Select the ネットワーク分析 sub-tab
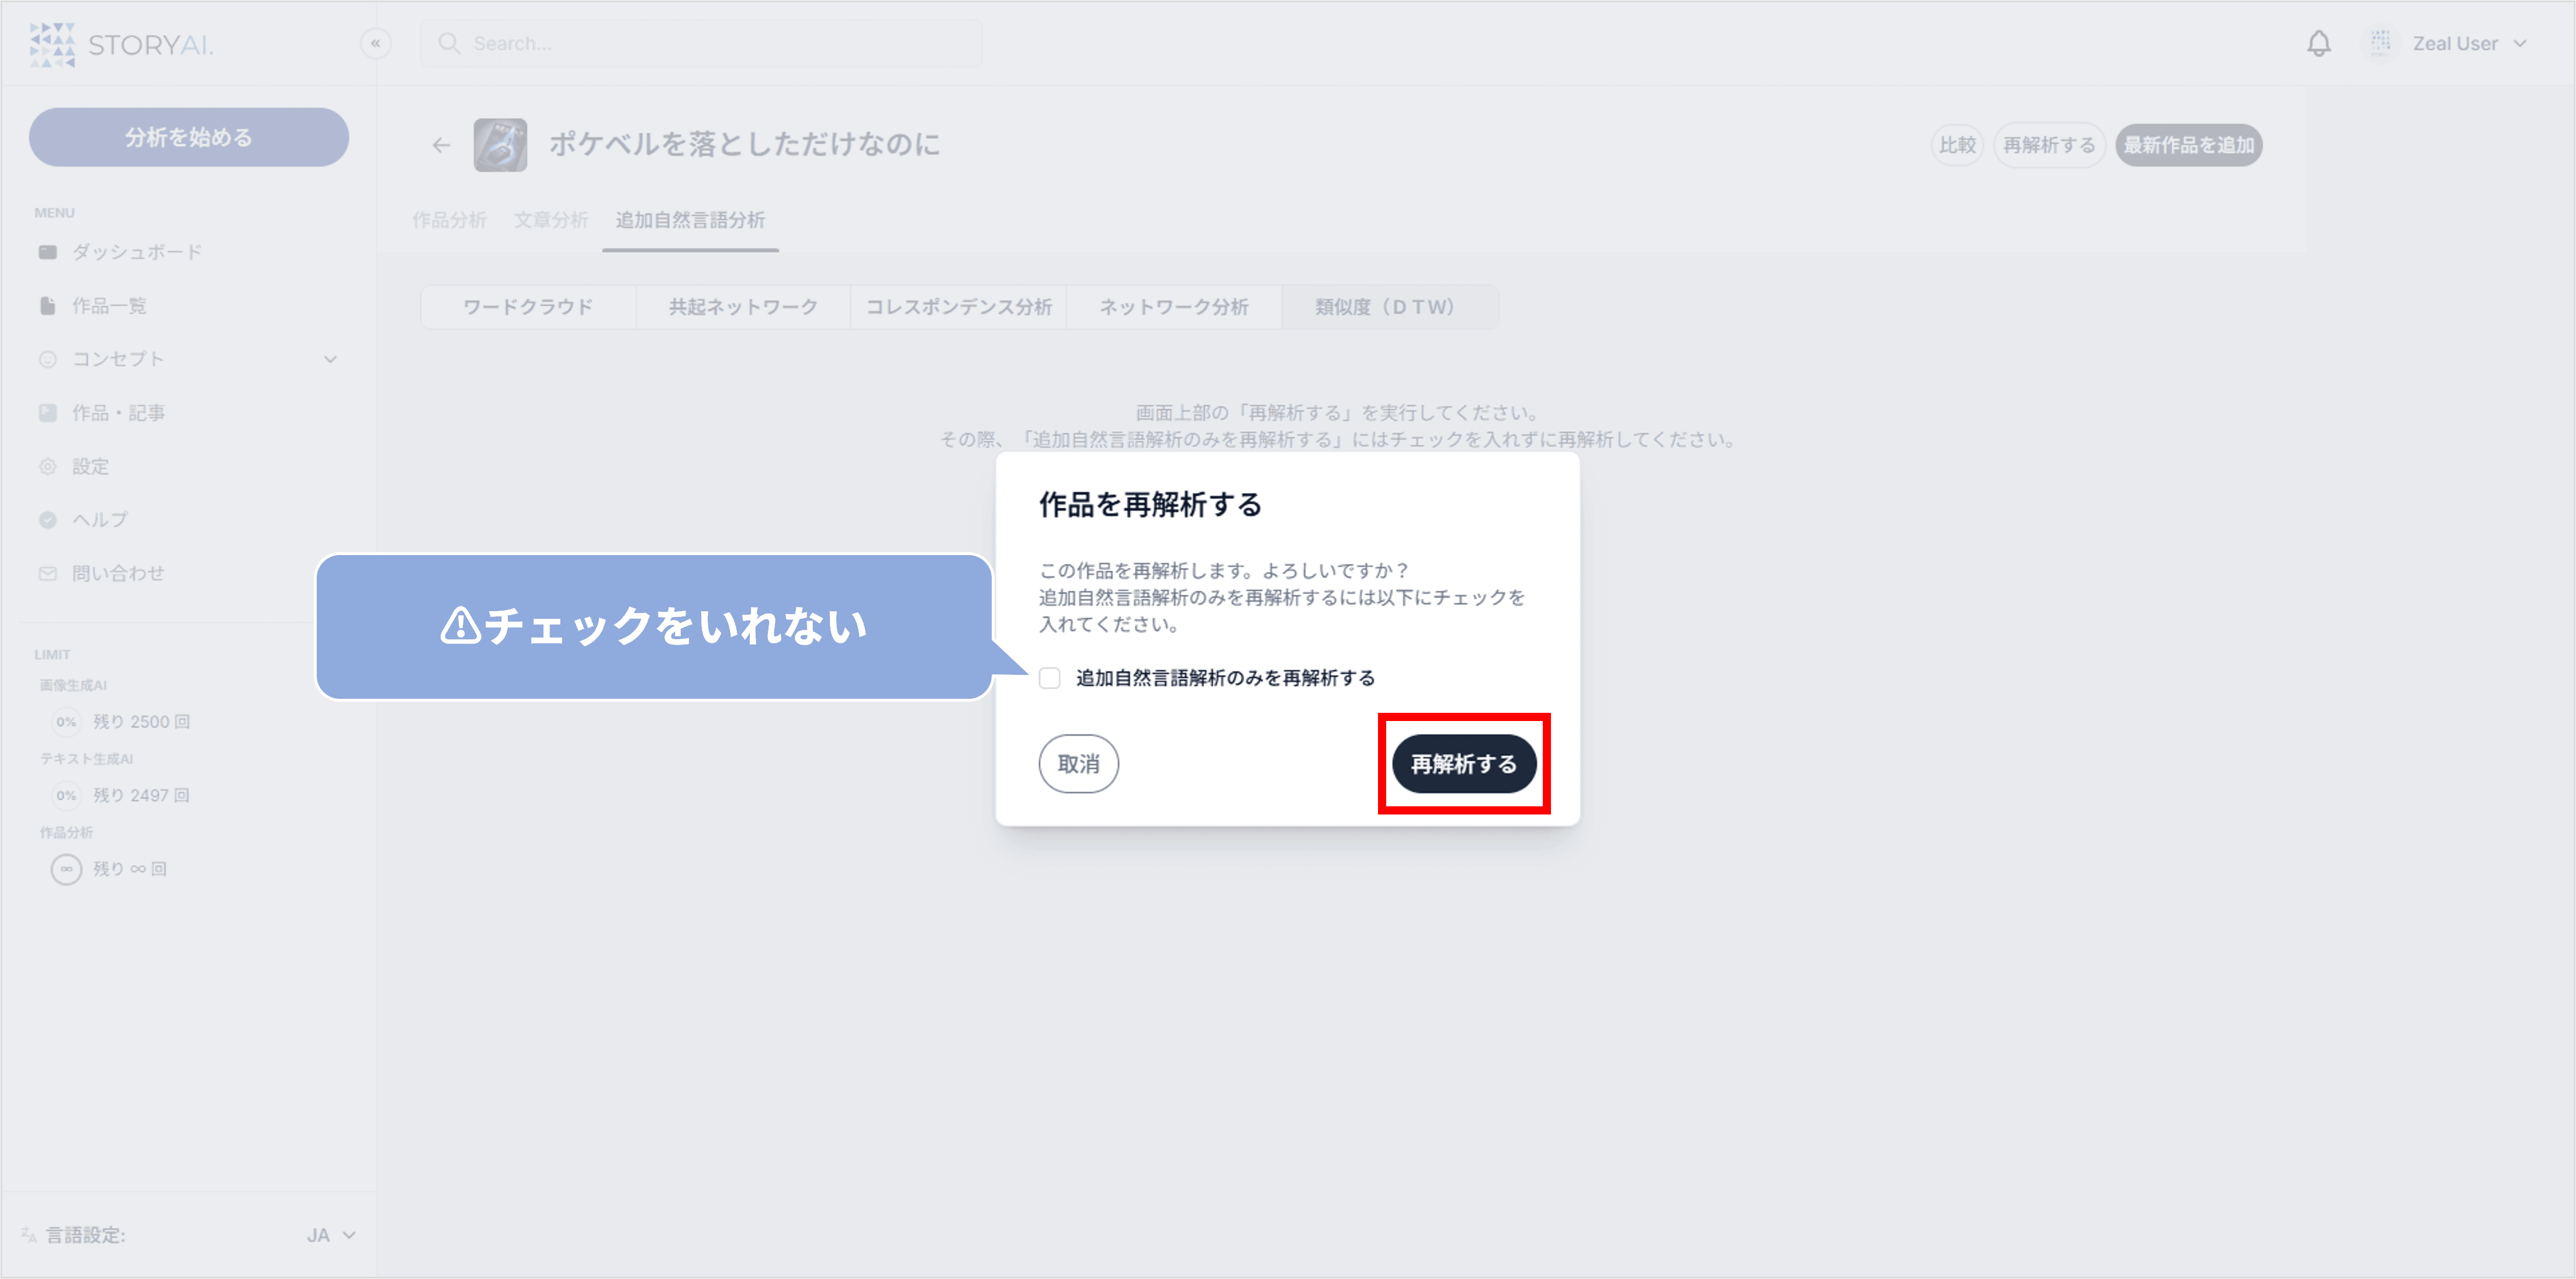The height and width of the screenshot is (1279, 2576). coord(1174,307)
